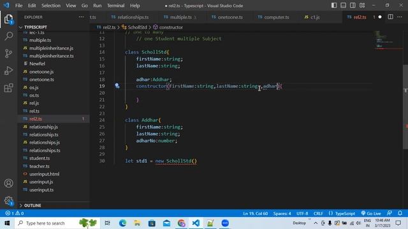Screen dimensions: 408x229
Task: Click the Go Live status bar button
Action: (371, 213)
